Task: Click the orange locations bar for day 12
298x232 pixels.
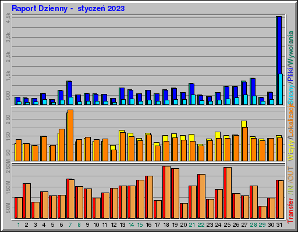Action: [x=114, y=155]
